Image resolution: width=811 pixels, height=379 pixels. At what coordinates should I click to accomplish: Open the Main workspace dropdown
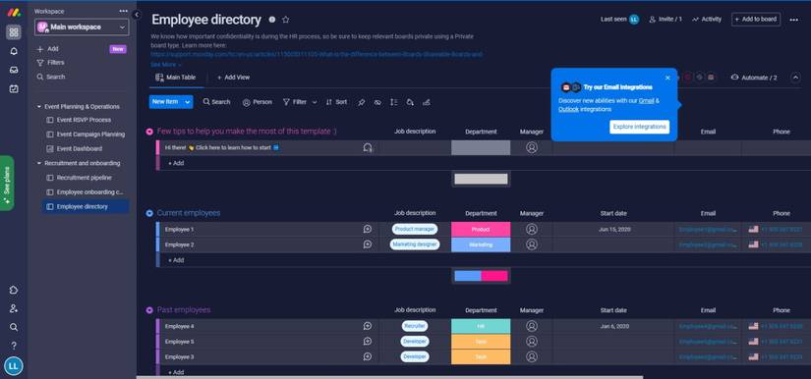(x=82, y=27)
